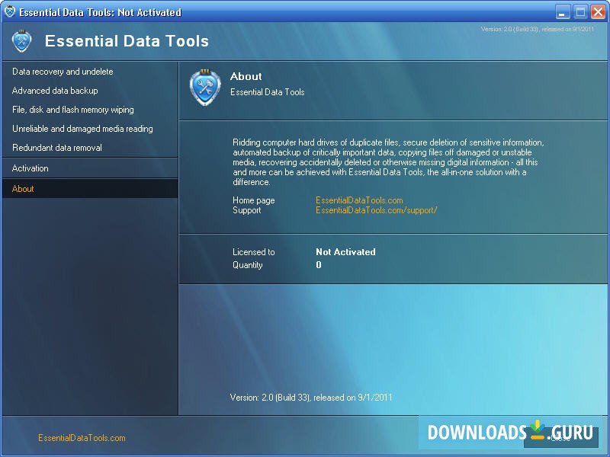The image size is (610, 457).
Task: Maximize the Essential Data Tools window
Action: coord(580,12)
